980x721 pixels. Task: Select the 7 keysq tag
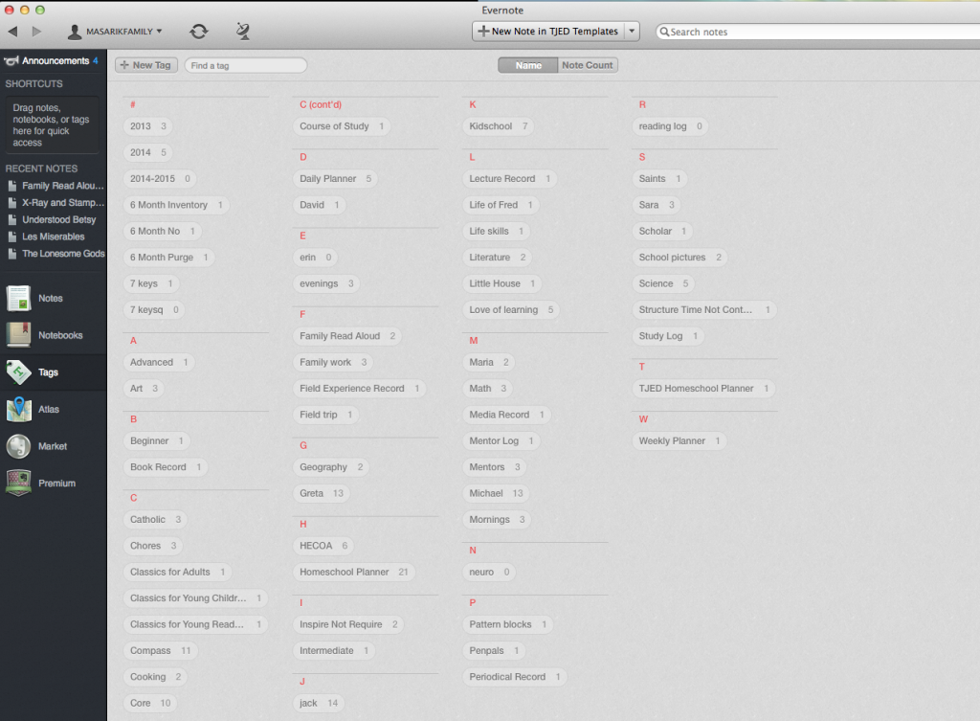coord(154,309)
